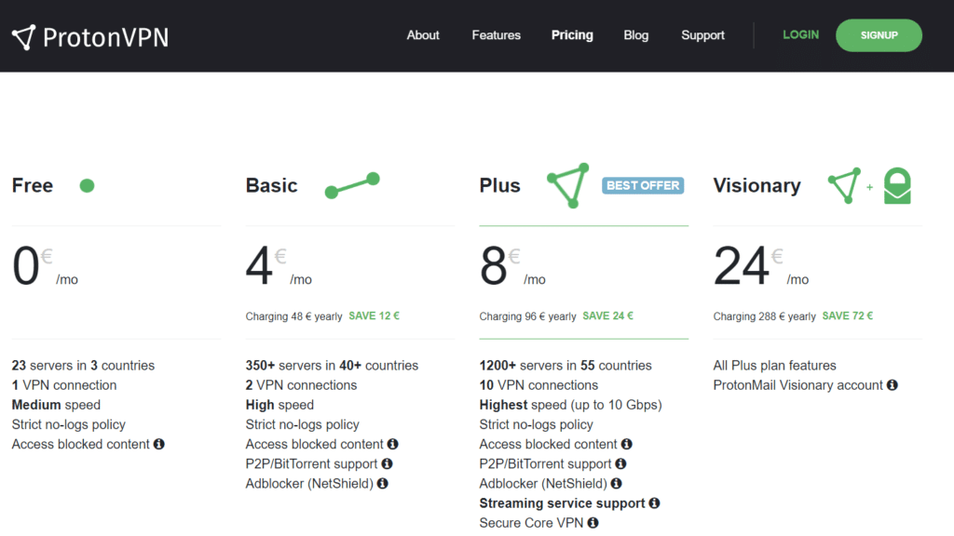Click info icon for Basic Adblocker (NetShield)
The height and width of the screenshot is (536, 954).
pos(382,484)
